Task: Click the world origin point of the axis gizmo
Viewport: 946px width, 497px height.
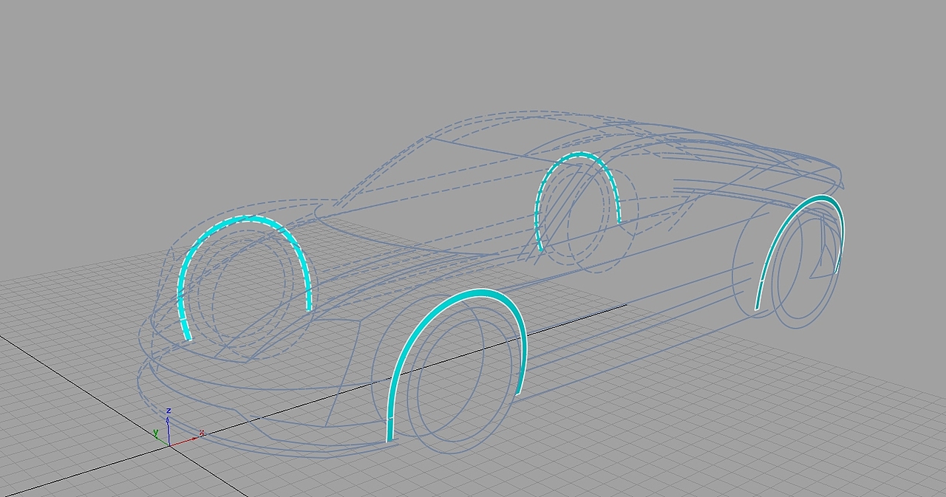Action: 170,446
